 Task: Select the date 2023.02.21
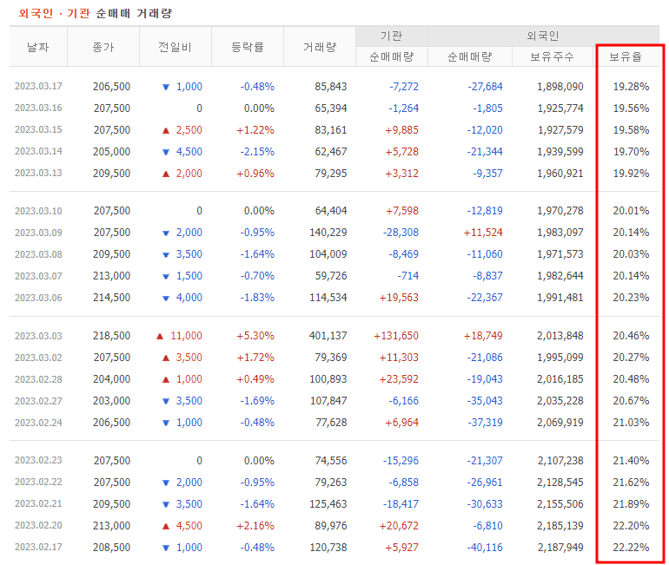point(38,504)
